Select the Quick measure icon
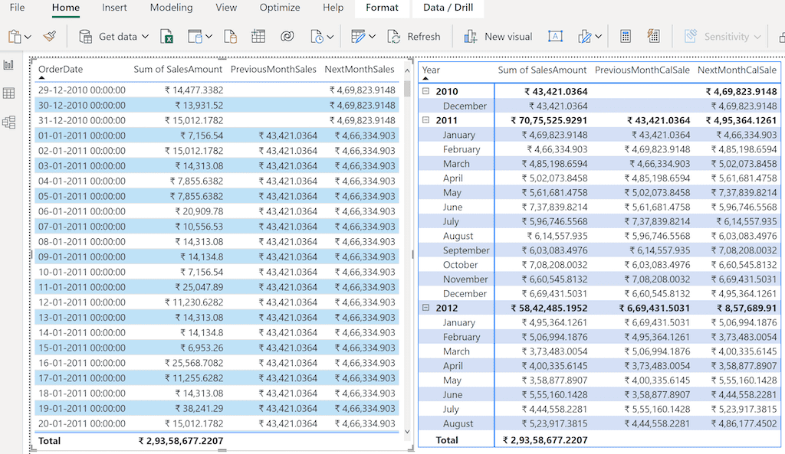785x454 pixels. (653, 36)
